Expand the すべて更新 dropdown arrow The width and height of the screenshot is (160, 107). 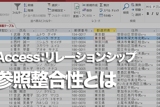click(x=80, y=16)
